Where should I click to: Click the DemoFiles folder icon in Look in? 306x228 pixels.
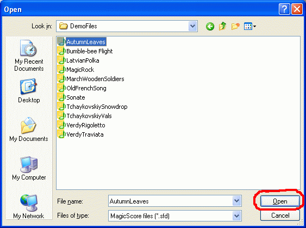[63, 26]
